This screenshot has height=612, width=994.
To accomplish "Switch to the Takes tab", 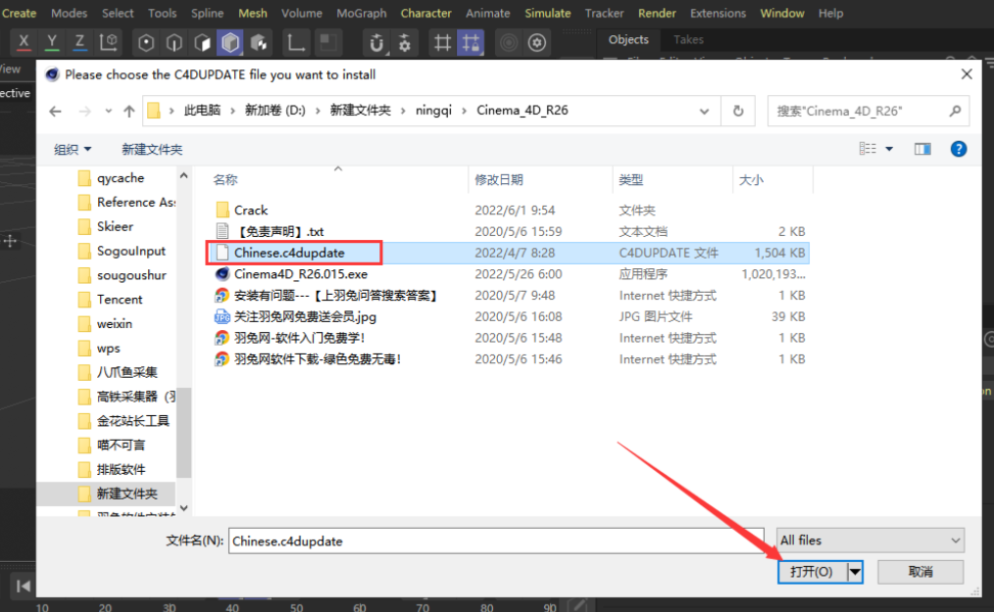I will coord(688,39).
